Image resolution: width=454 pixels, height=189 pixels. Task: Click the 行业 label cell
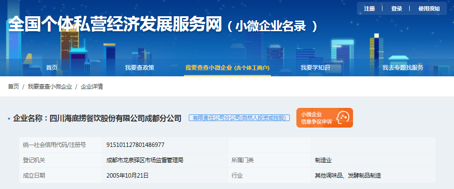[x=269, y=175]
